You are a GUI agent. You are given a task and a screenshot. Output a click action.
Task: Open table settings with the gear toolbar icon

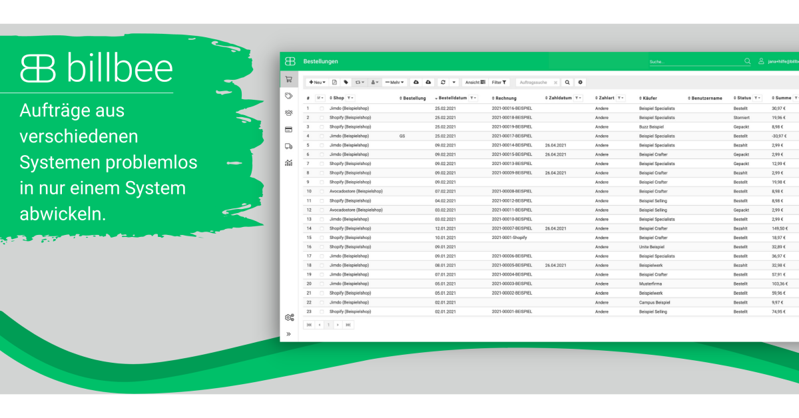581,83
